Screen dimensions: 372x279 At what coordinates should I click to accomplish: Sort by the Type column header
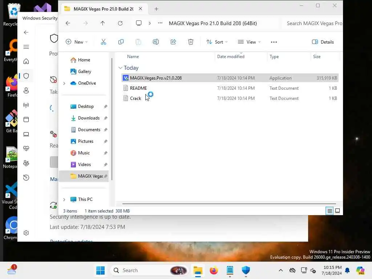coord(274,57)
